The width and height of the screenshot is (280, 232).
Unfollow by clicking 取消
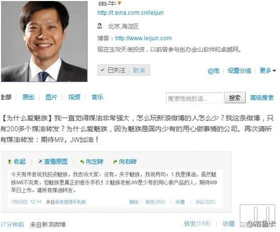coord(139,70)
